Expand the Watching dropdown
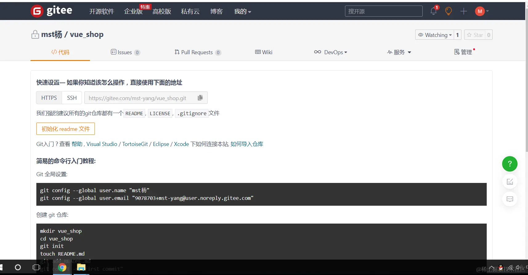This screenshot has height=275, width=528. pos(435,35)
